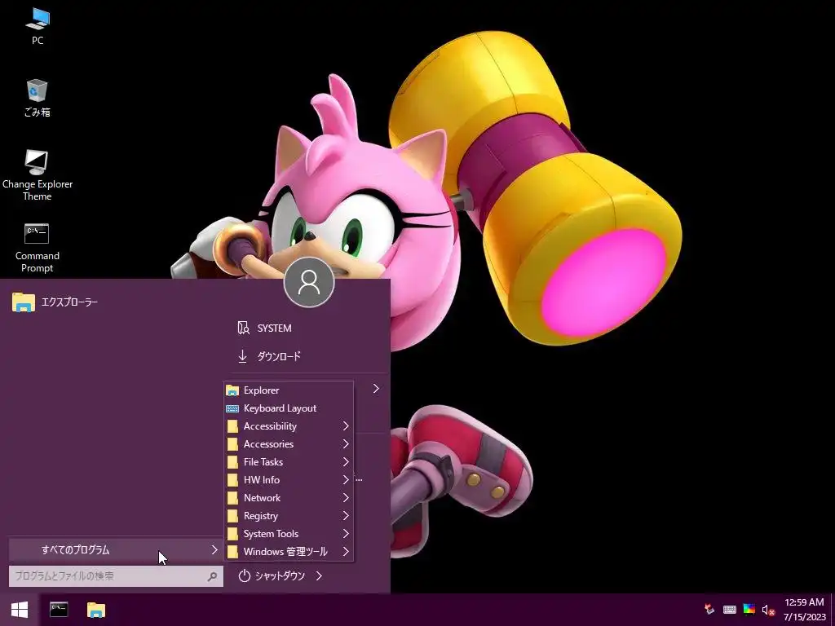Open the PC desktop icon
This screenshot has height=626, width=835.
tap(38, 26)
